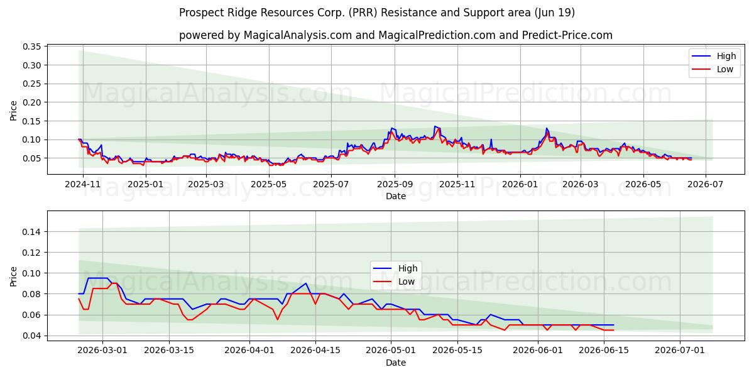
Task: Click the 0.04 price tick label
Action: (x=31, y=336)
